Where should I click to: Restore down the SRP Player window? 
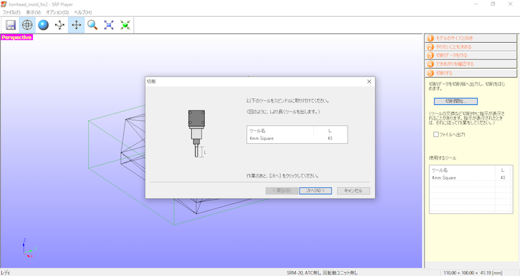(x=493, y=4)
